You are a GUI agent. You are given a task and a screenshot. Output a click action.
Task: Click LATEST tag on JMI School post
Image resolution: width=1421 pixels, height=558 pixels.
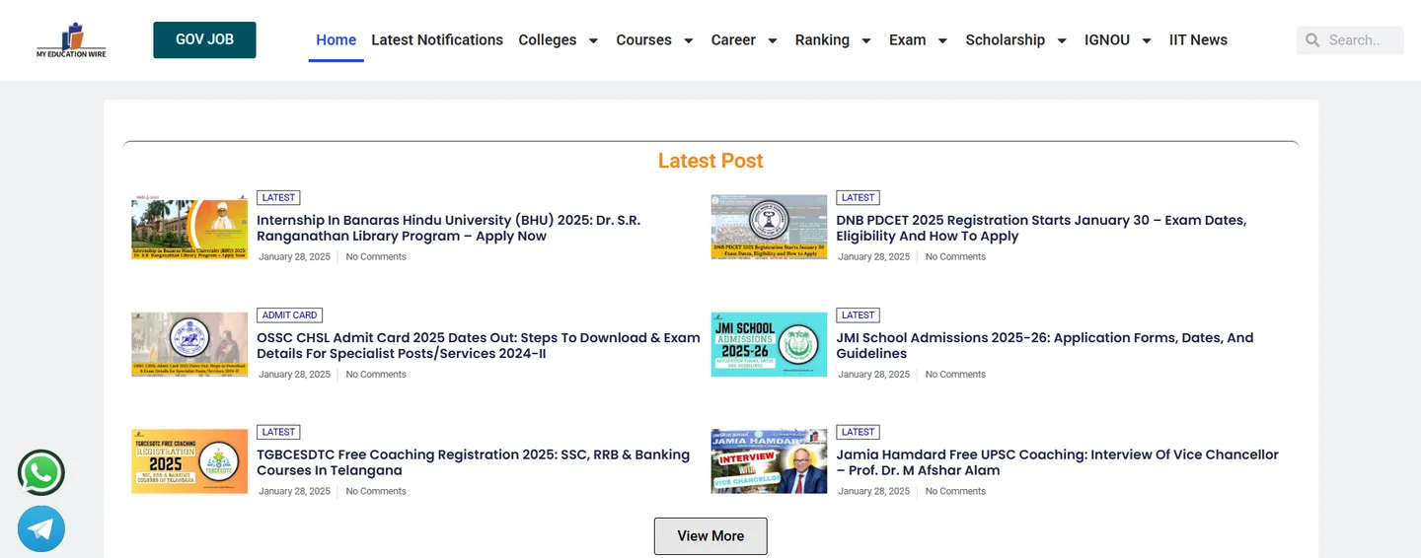pos(858,314)
